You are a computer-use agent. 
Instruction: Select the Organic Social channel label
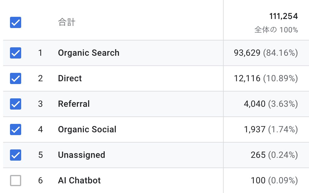87,129
